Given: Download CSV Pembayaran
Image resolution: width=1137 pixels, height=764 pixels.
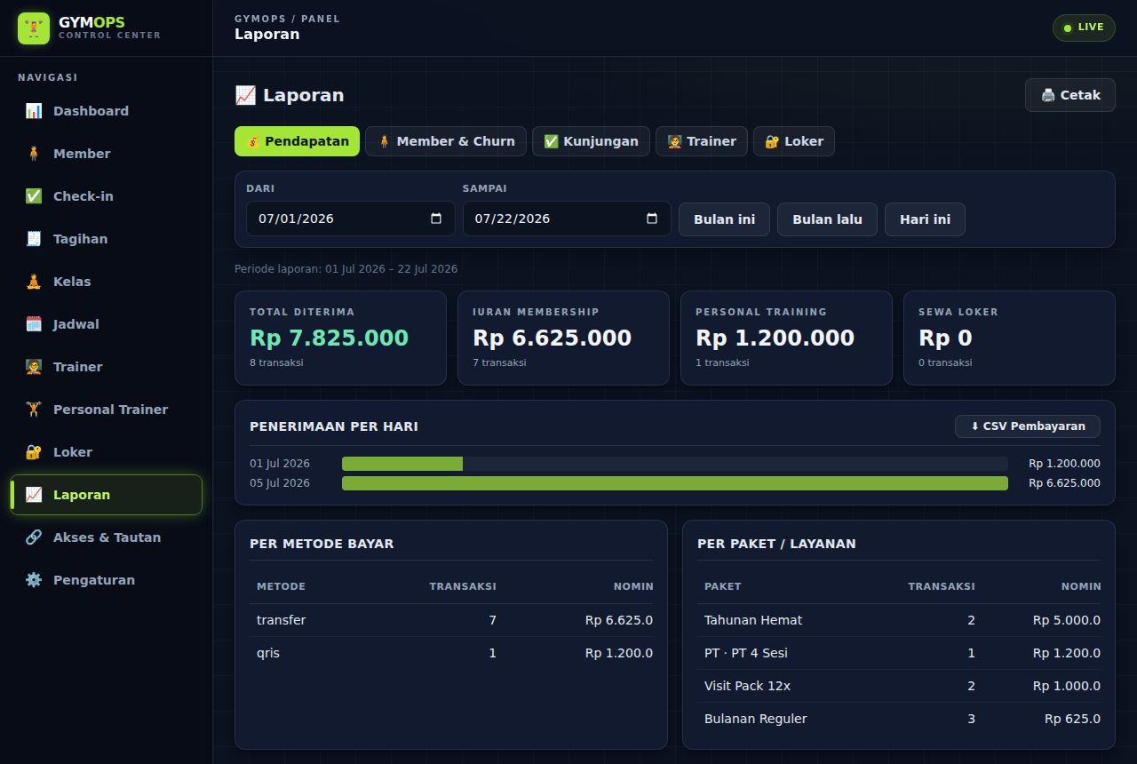Looking at the screenshot, I should coord(1028,426).
